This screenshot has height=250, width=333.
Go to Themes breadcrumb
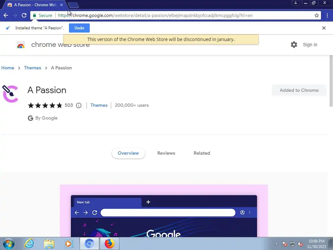(x=33, y=68)
